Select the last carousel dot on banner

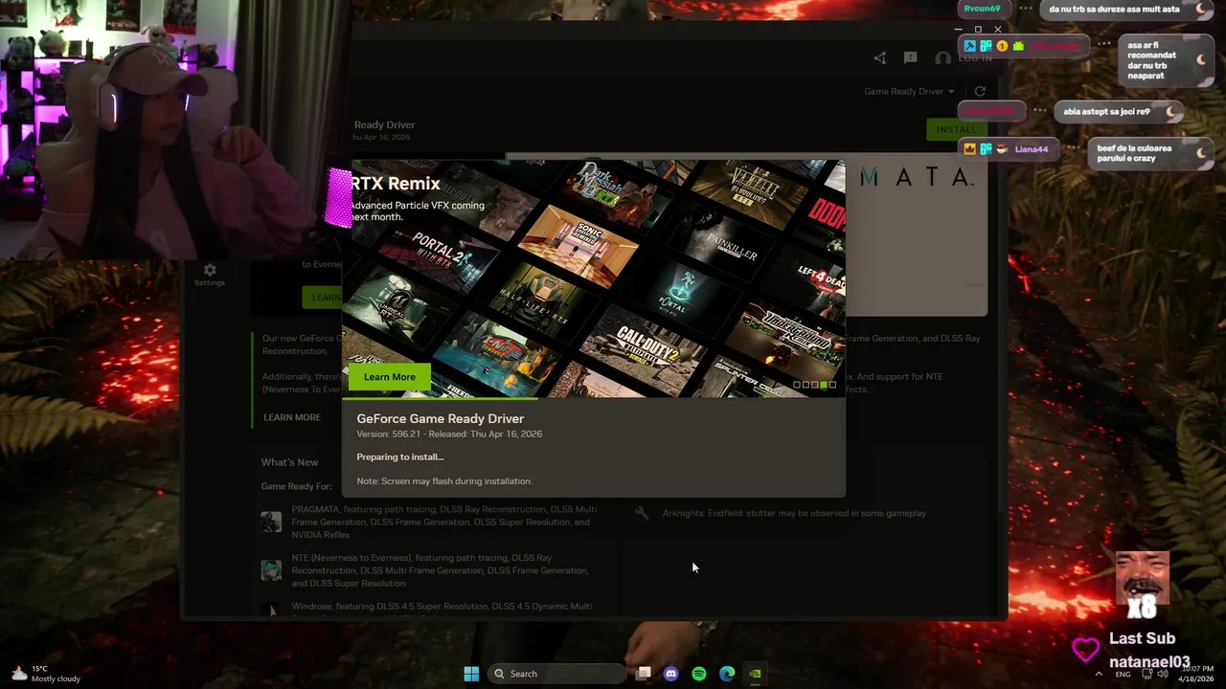832,385
